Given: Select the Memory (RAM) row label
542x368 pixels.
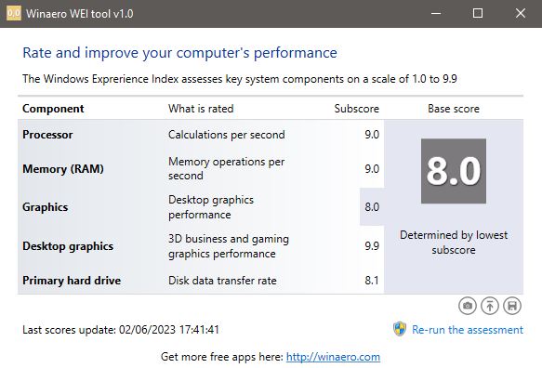Looking at the screenshot, I should tap(63, 169).
